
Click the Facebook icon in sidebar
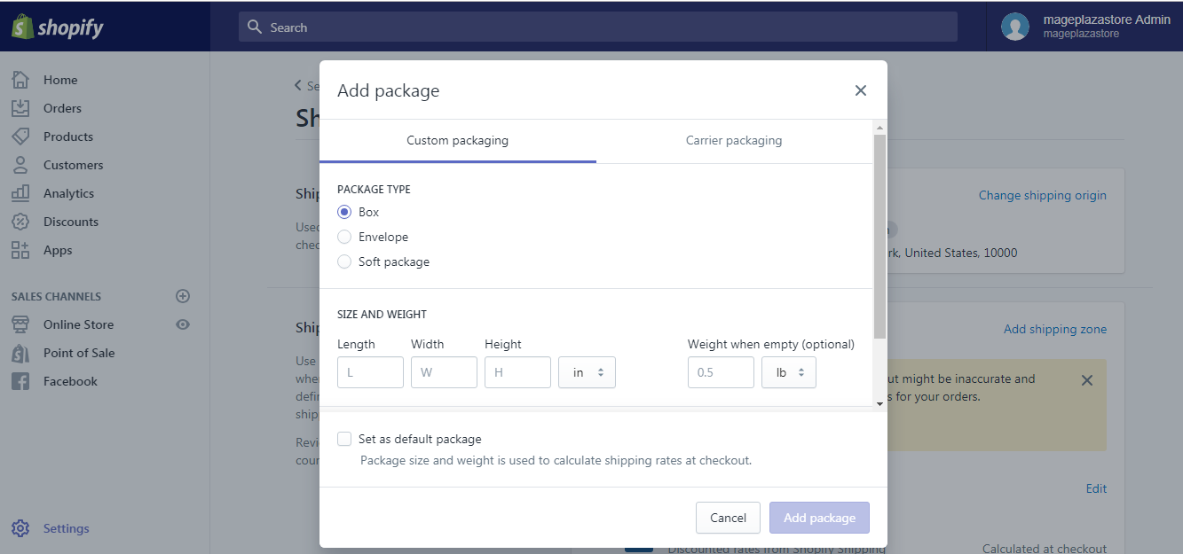point(20,381)
